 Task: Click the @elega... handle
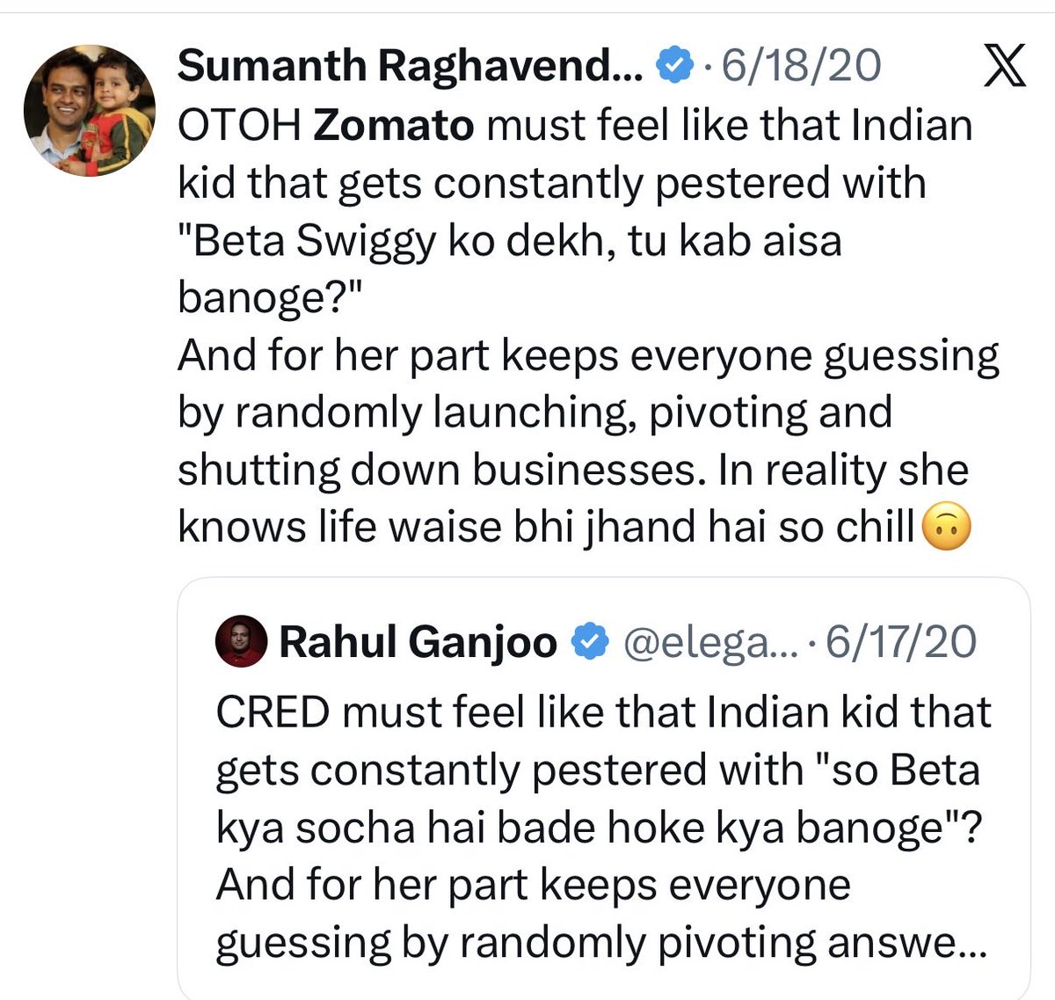pyautogui.click(x=709, y=643)
